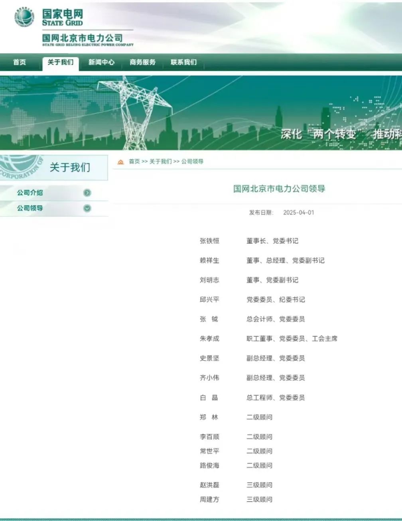This screenshot has width=402, height=521.
Task: Expand the 公司领导 sidebar chevron
Action: point(87,208)
